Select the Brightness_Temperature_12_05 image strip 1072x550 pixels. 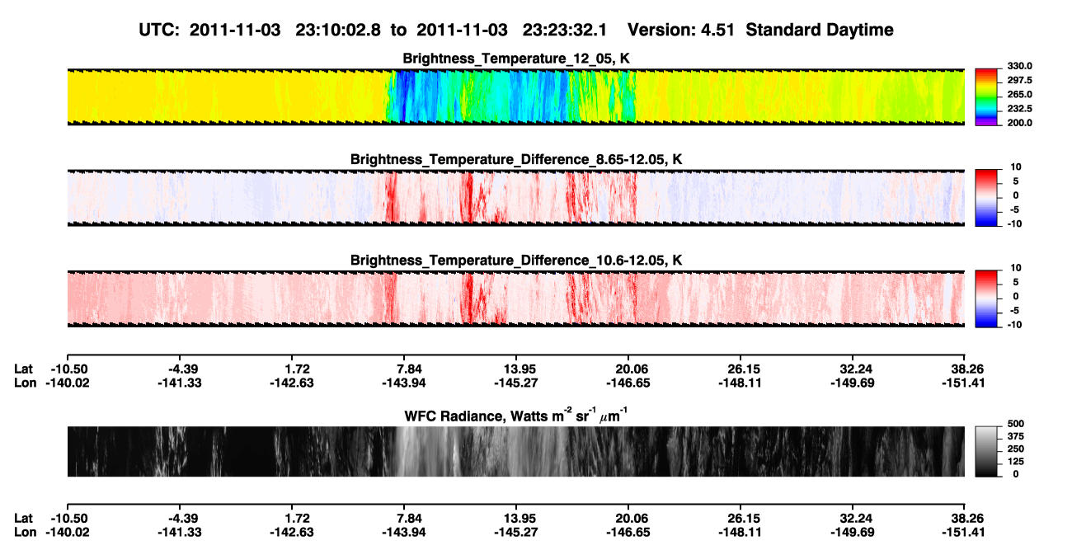coord(515,96)
